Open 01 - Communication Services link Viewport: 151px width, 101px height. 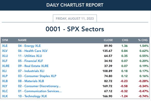(40, 91)
